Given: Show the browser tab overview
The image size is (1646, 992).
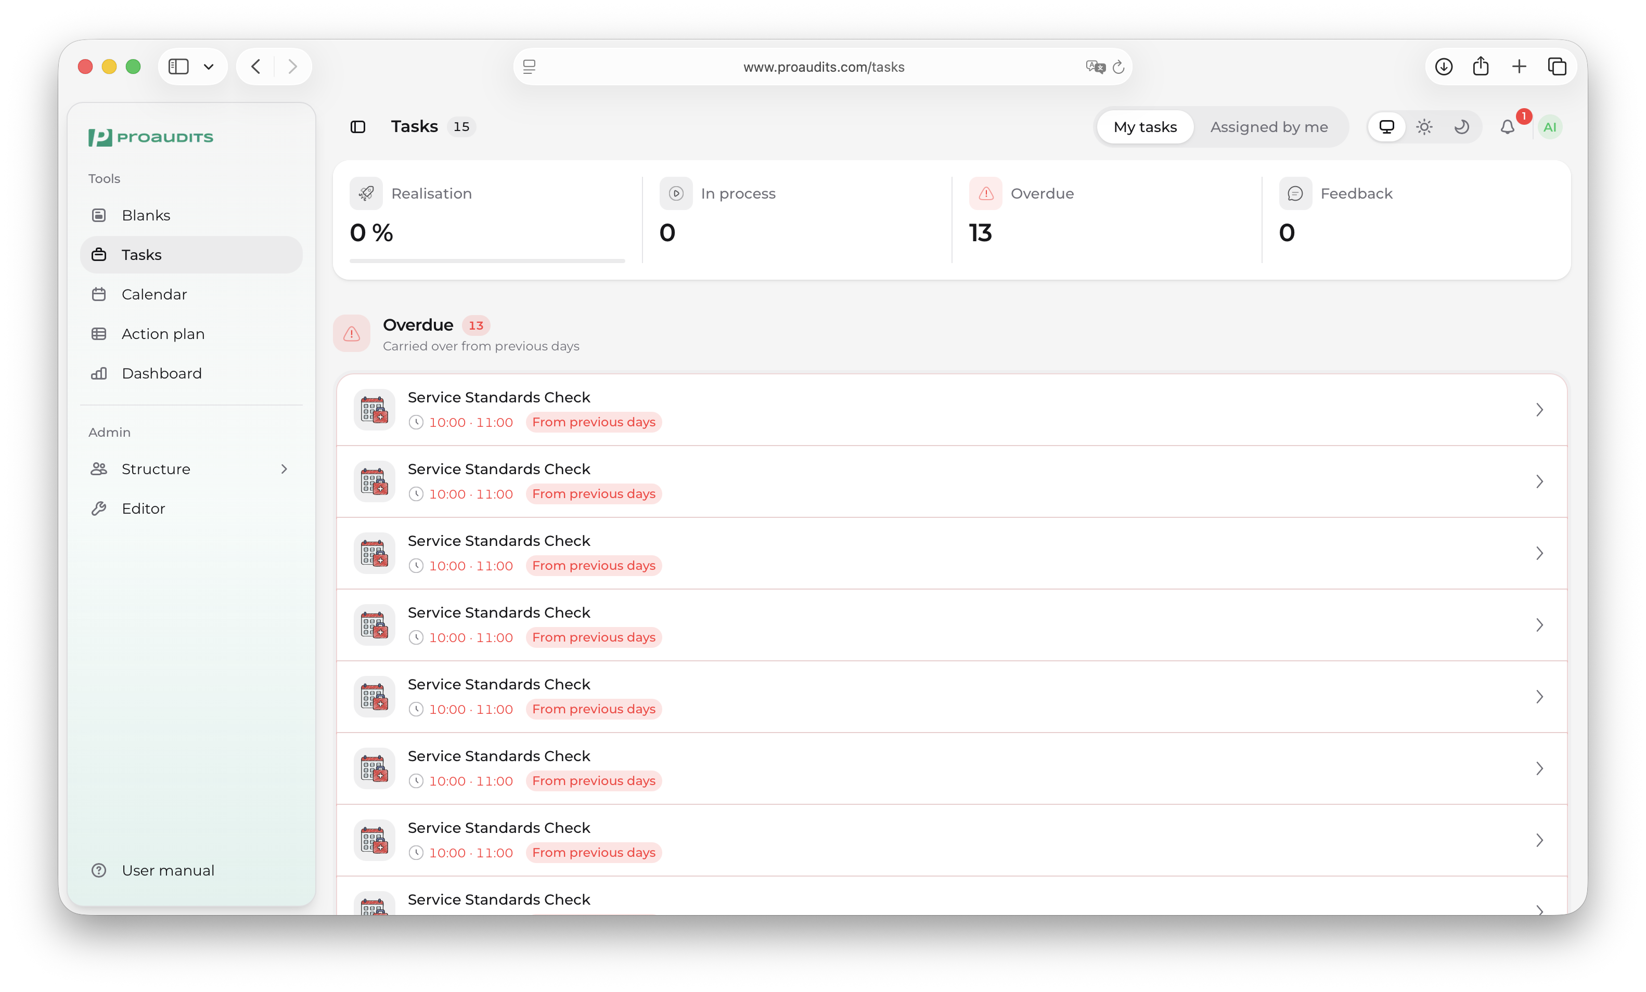Looking at the screenshot, I should click(1557, 66).
